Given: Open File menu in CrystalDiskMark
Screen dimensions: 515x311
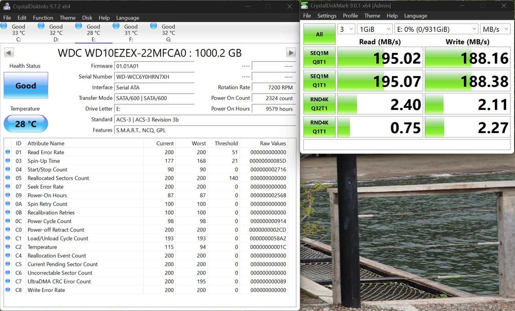Looking at the screenshot, I should coord(307,16).
